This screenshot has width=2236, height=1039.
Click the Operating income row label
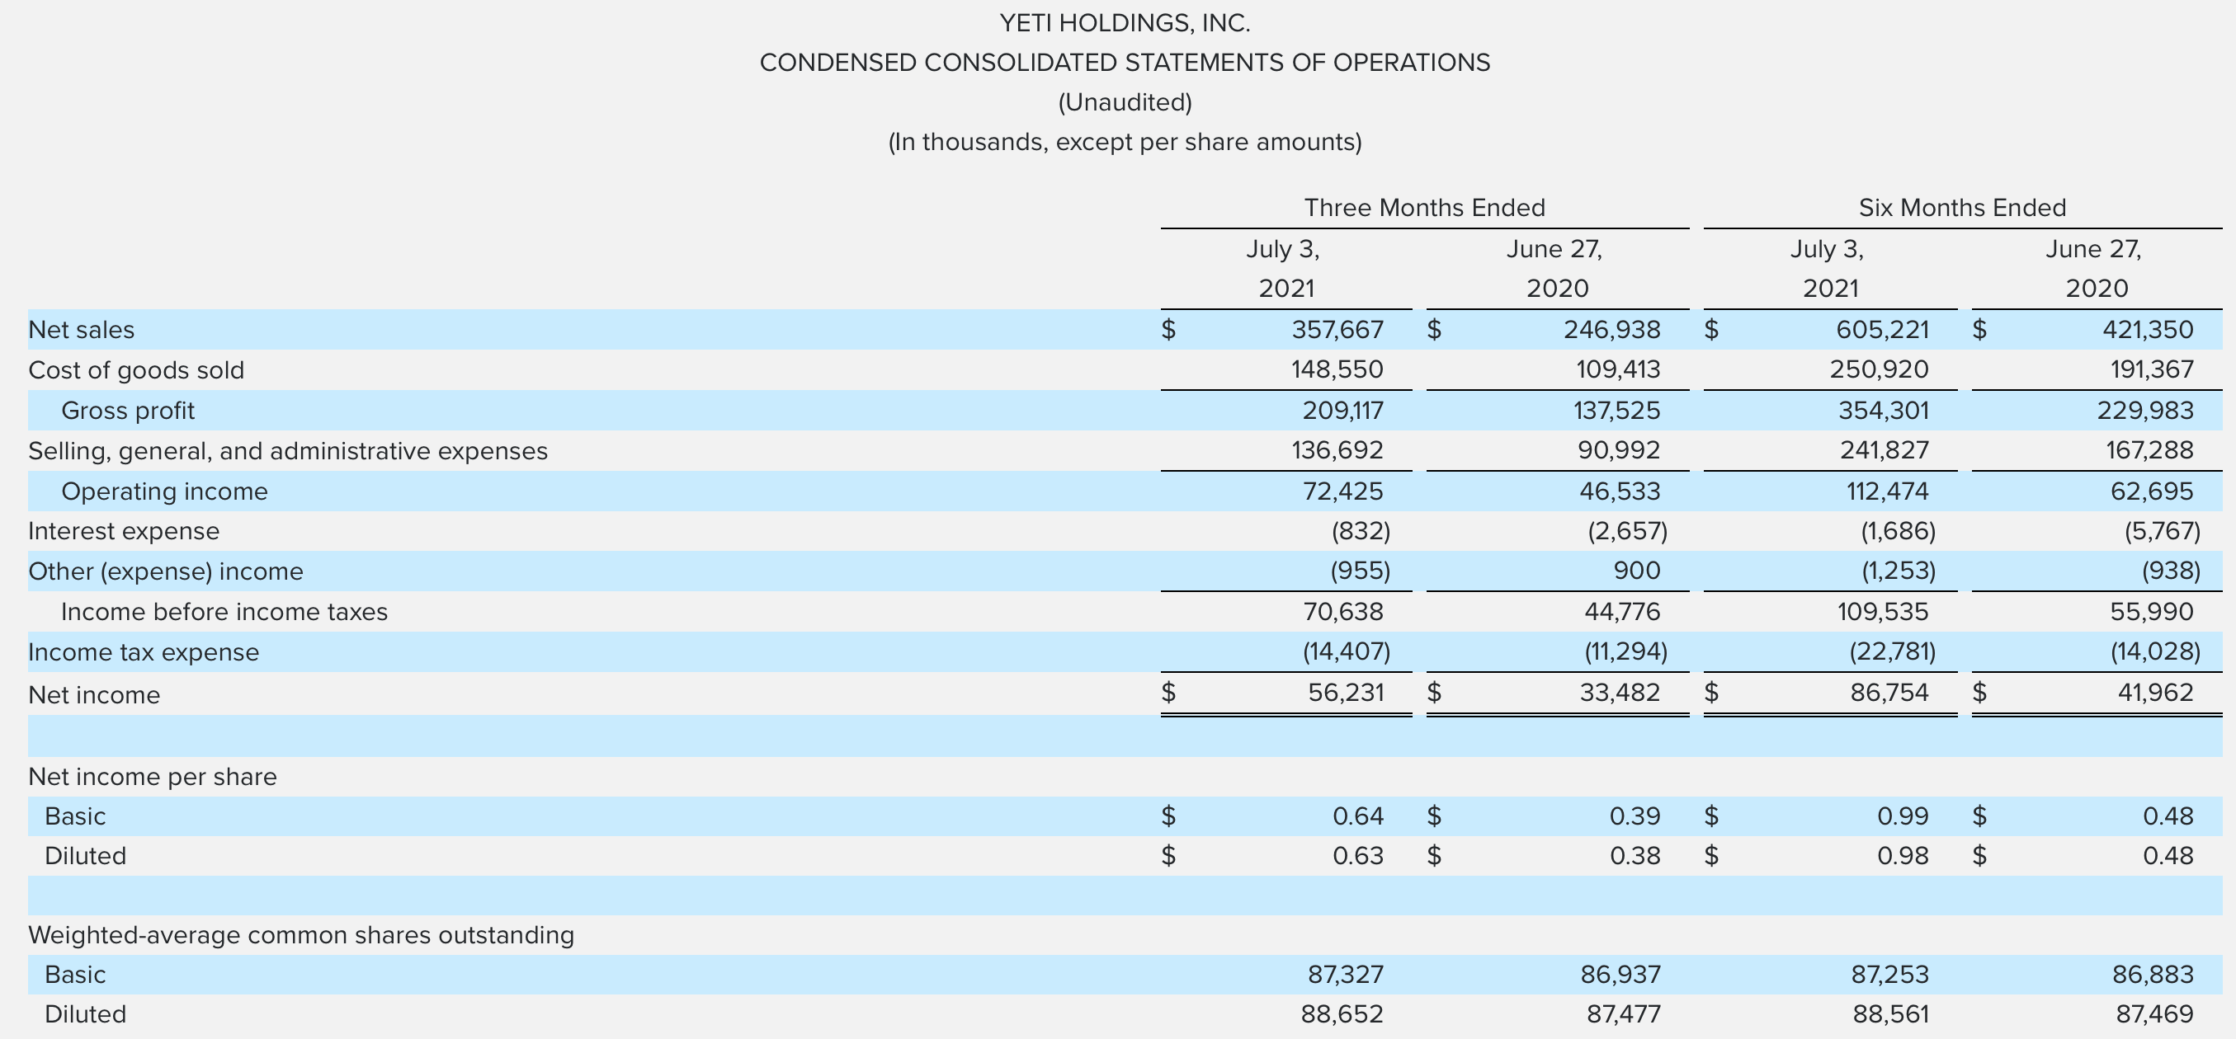coord(165,490)
